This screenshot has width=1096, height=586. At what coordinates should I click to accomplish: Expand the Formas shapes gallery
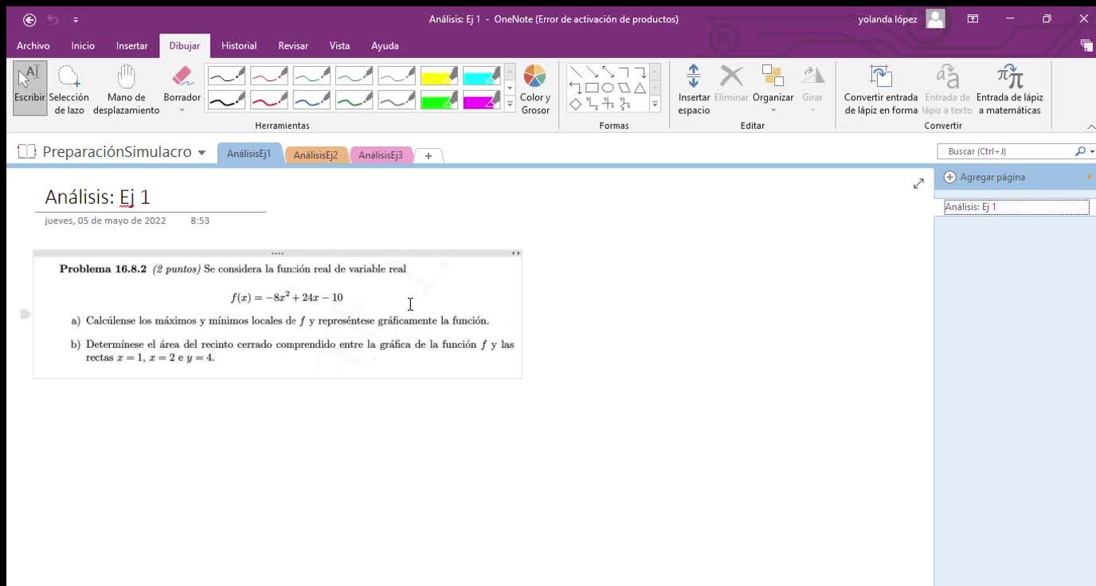(656, 104)
